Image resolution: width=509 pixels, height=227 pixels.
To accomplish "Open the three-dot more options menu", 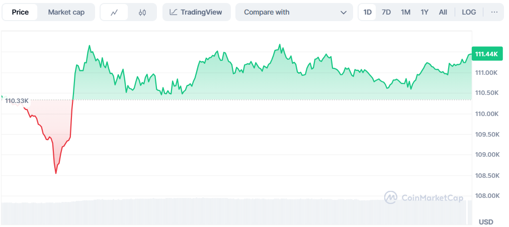I will 494,12.
